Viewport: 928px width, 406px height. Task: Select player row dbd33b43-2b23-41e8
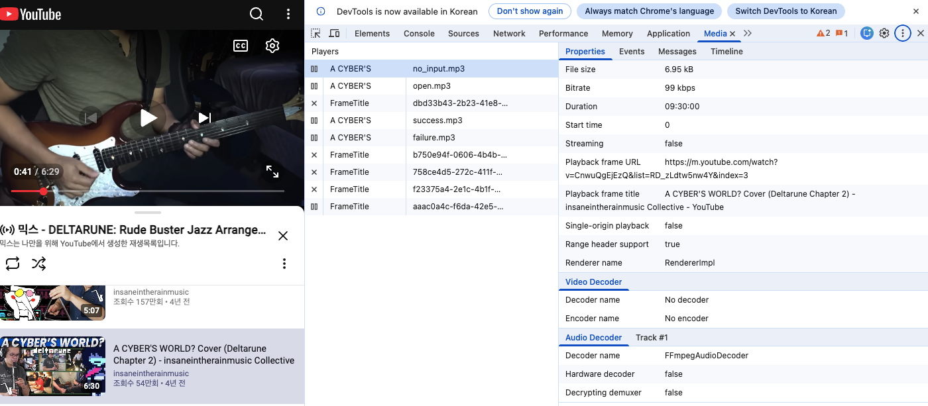tap(432, 103)
